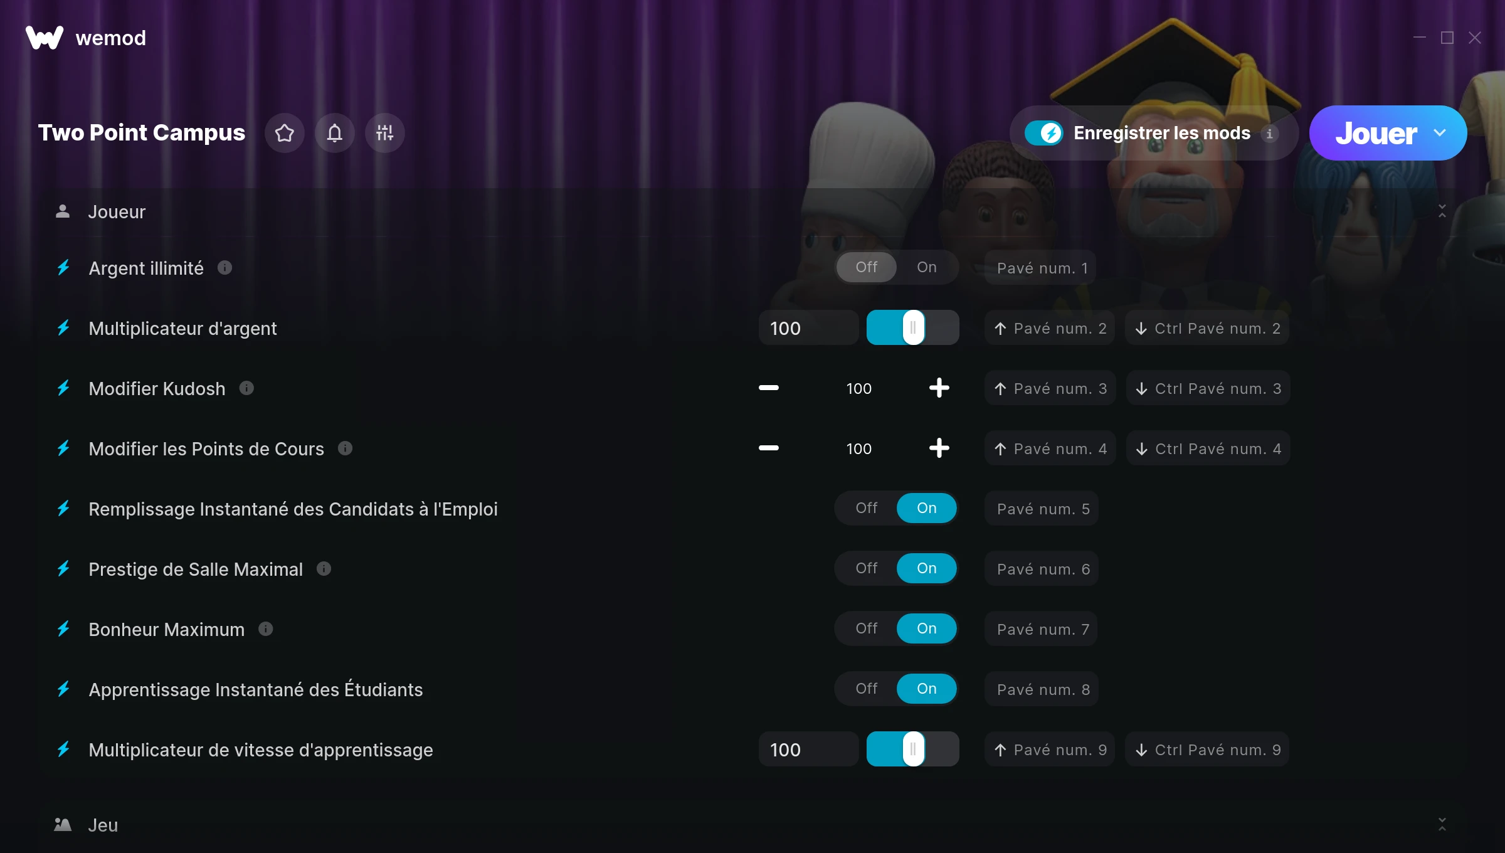
Task: Change the Pavé num. 5 hotkey
Action: [x=1042, y=509]
